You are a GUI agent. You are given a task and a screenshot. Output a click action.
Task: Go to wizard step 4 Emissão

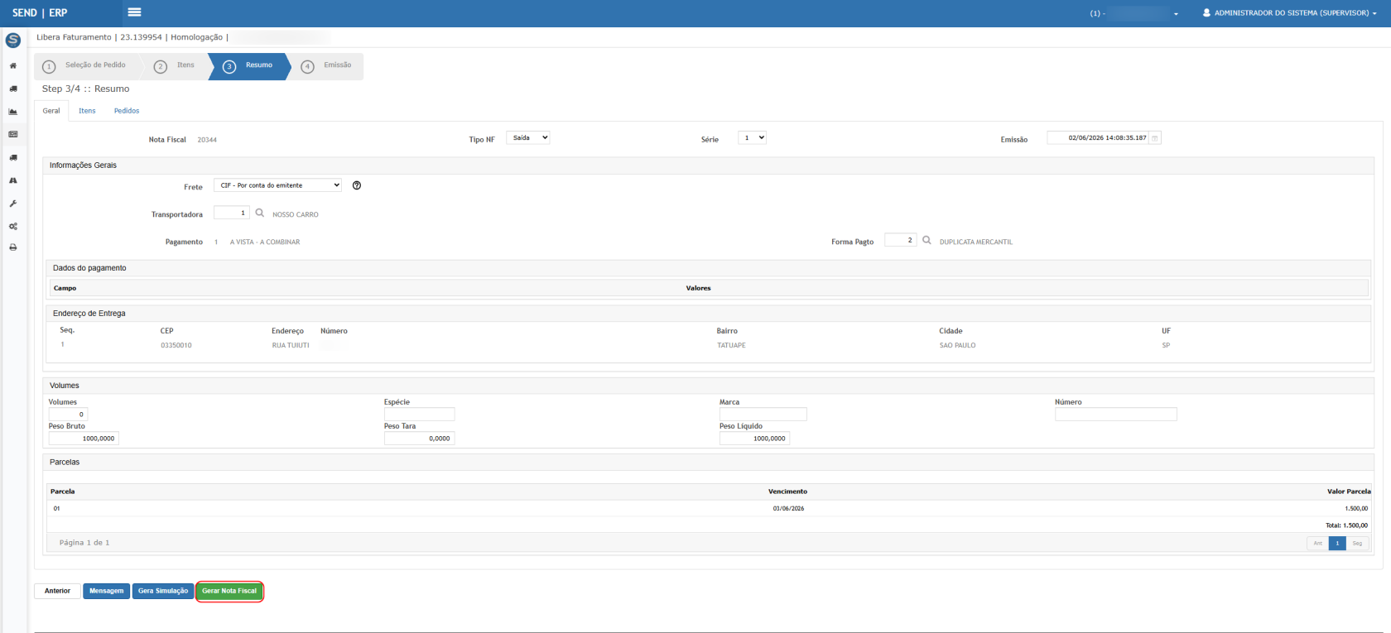(327, 65)
